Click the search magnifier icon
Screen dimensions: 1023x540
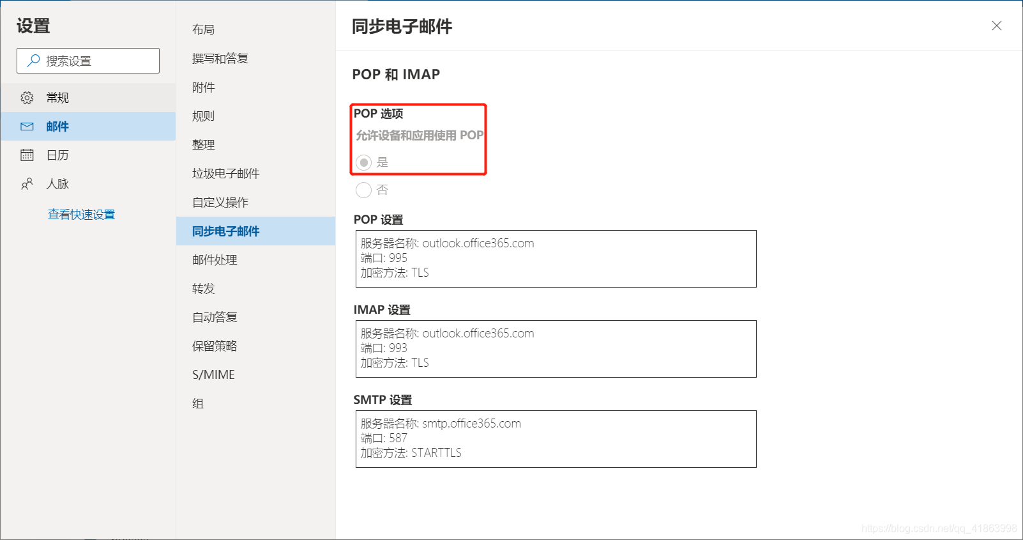click(33, 61)
